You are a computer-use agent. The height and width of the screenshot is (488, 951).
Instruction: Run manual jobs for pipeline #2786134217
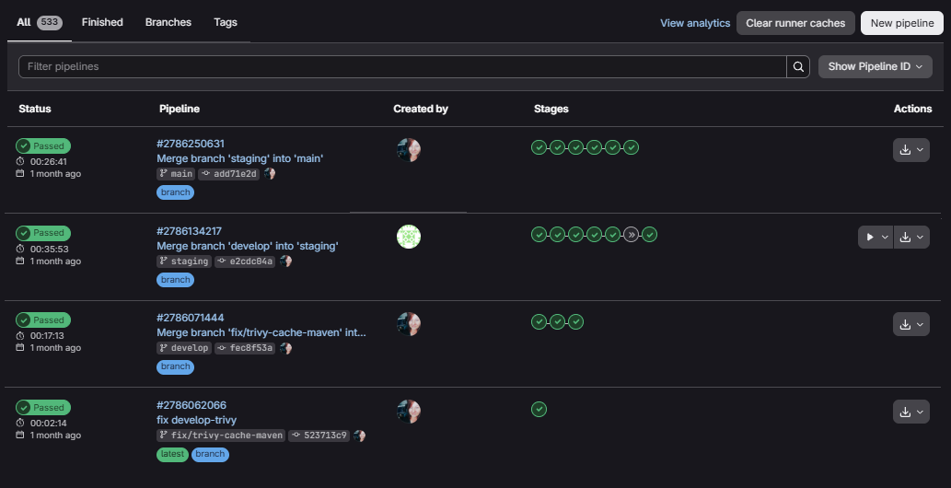[x=876, y=238]
